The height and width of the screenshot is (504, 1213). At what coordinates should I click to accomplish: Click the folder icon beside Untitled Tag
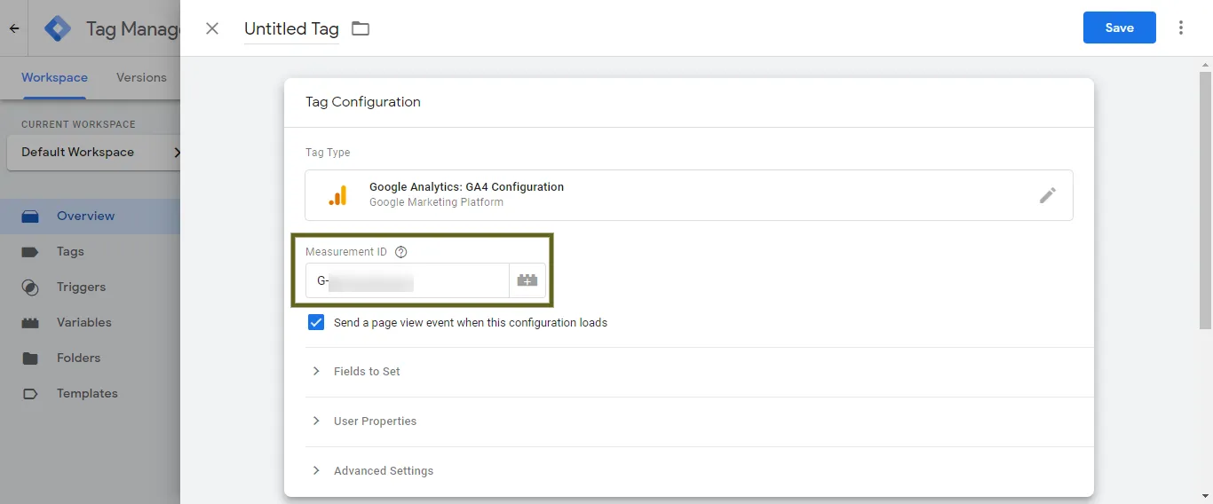[360, 28]
